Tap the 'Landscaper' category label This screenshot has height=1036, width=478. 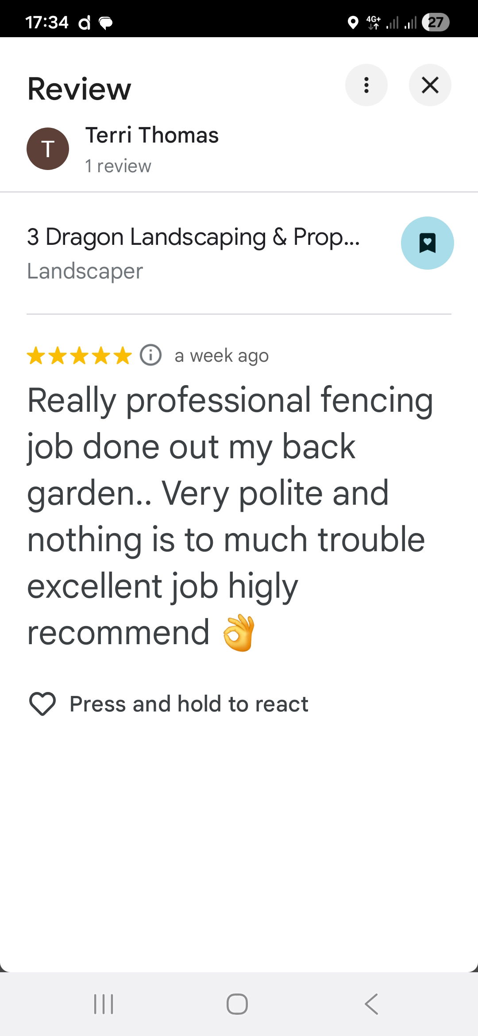pos(85,271)
